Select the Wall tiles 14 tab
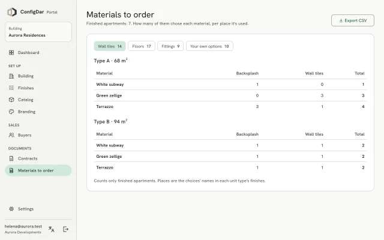The width and height of the screenshot is (384, 240). (110, 46)
